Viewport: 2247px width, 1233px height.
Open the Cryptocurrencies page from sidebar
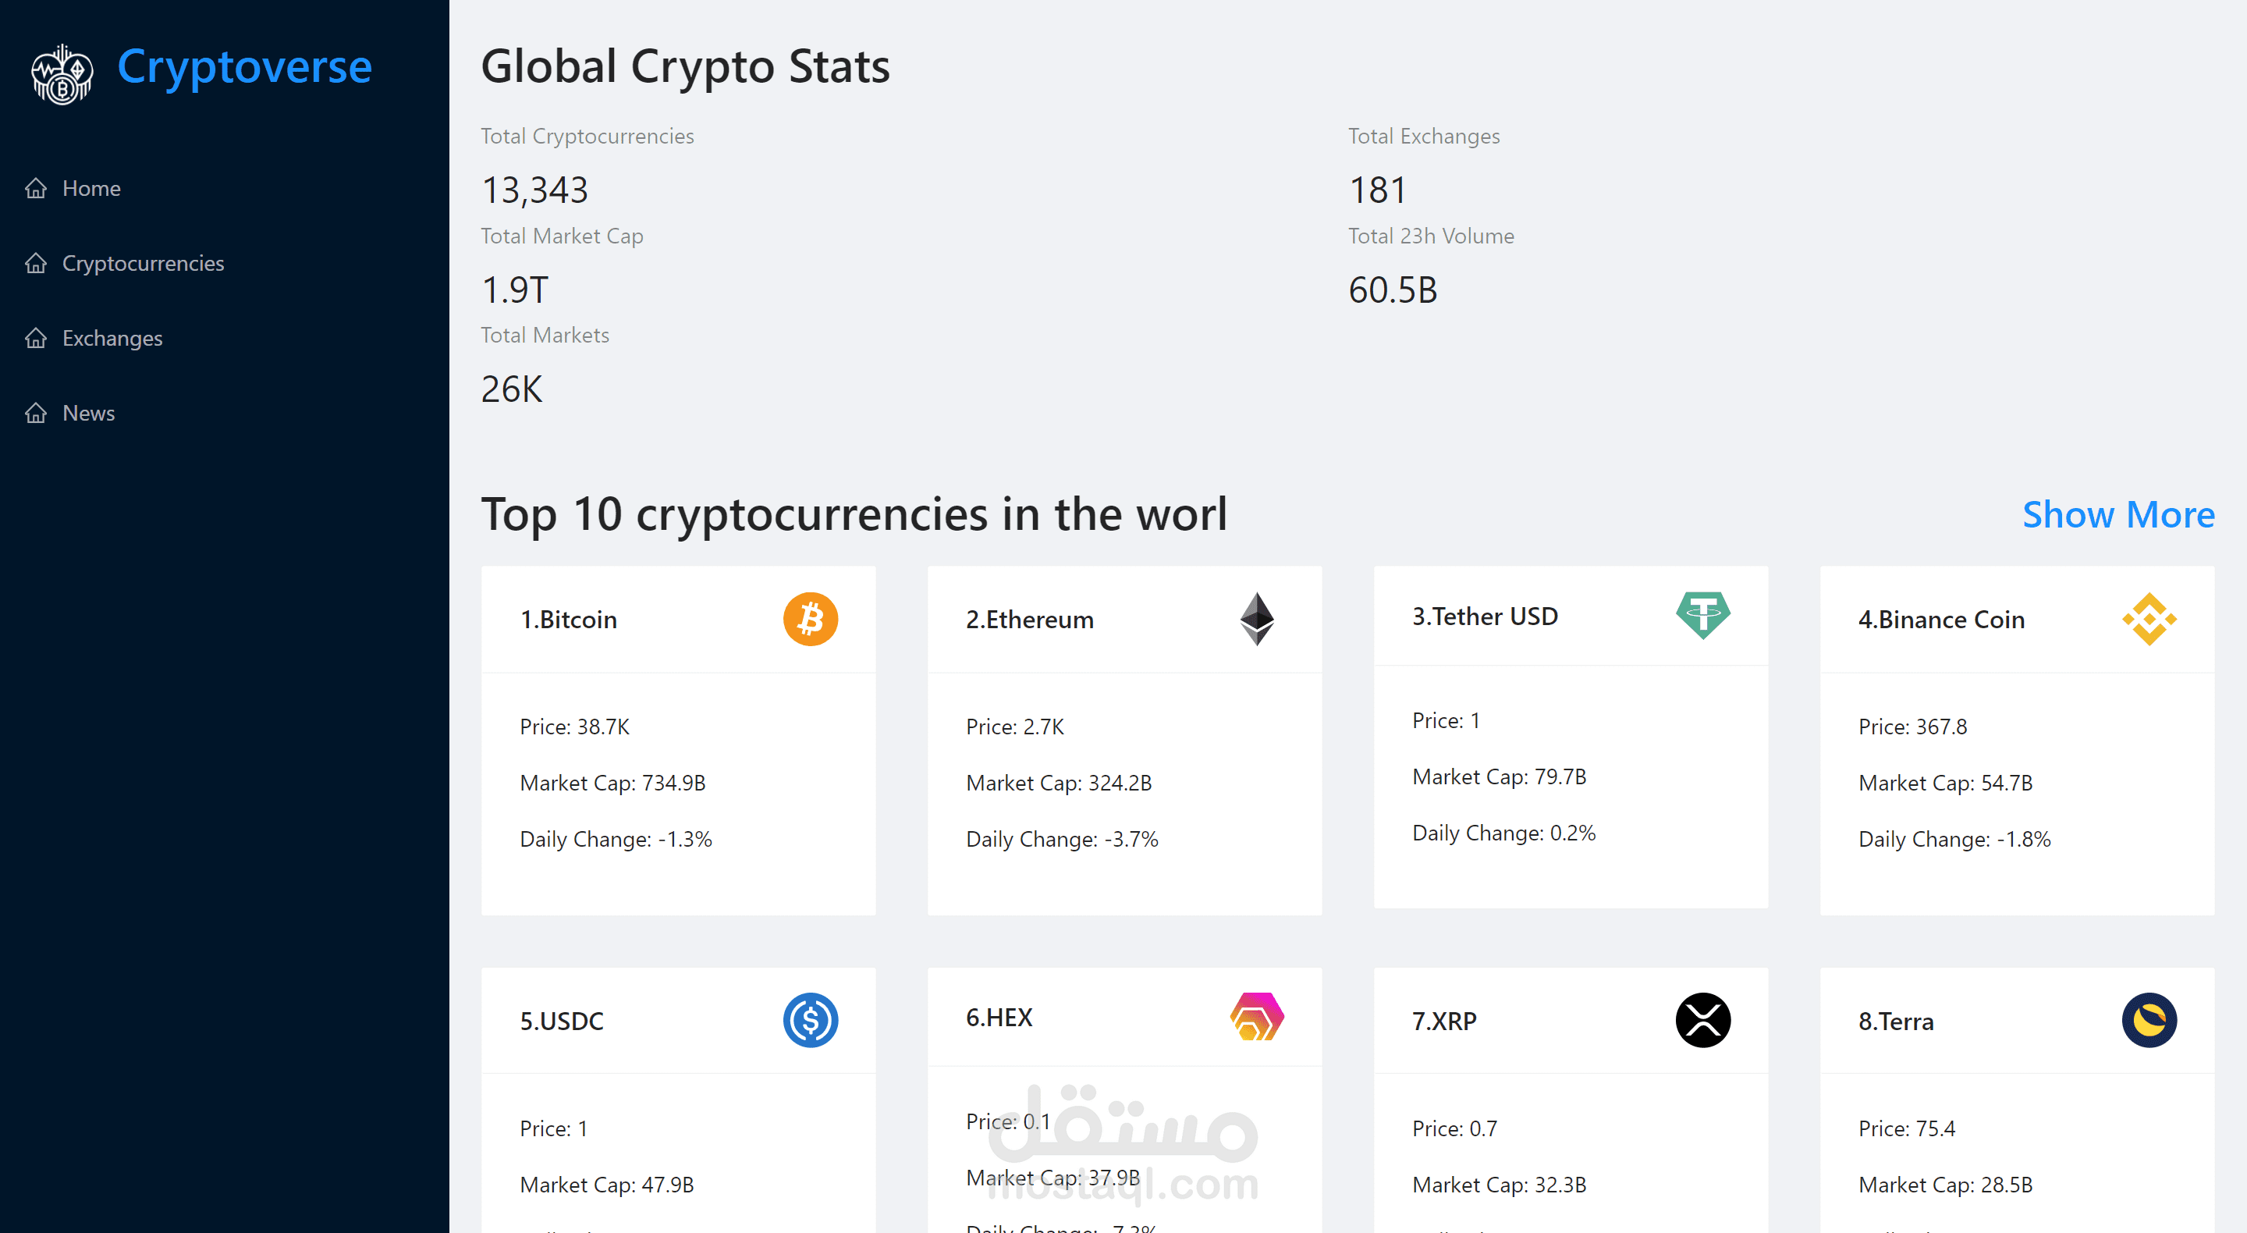tap(142, 263)
